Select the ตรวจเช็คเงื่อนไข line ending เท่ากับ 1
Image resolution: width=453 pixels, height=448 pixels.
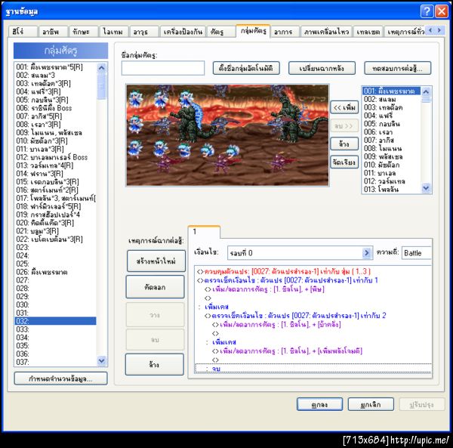click(313, 280)
